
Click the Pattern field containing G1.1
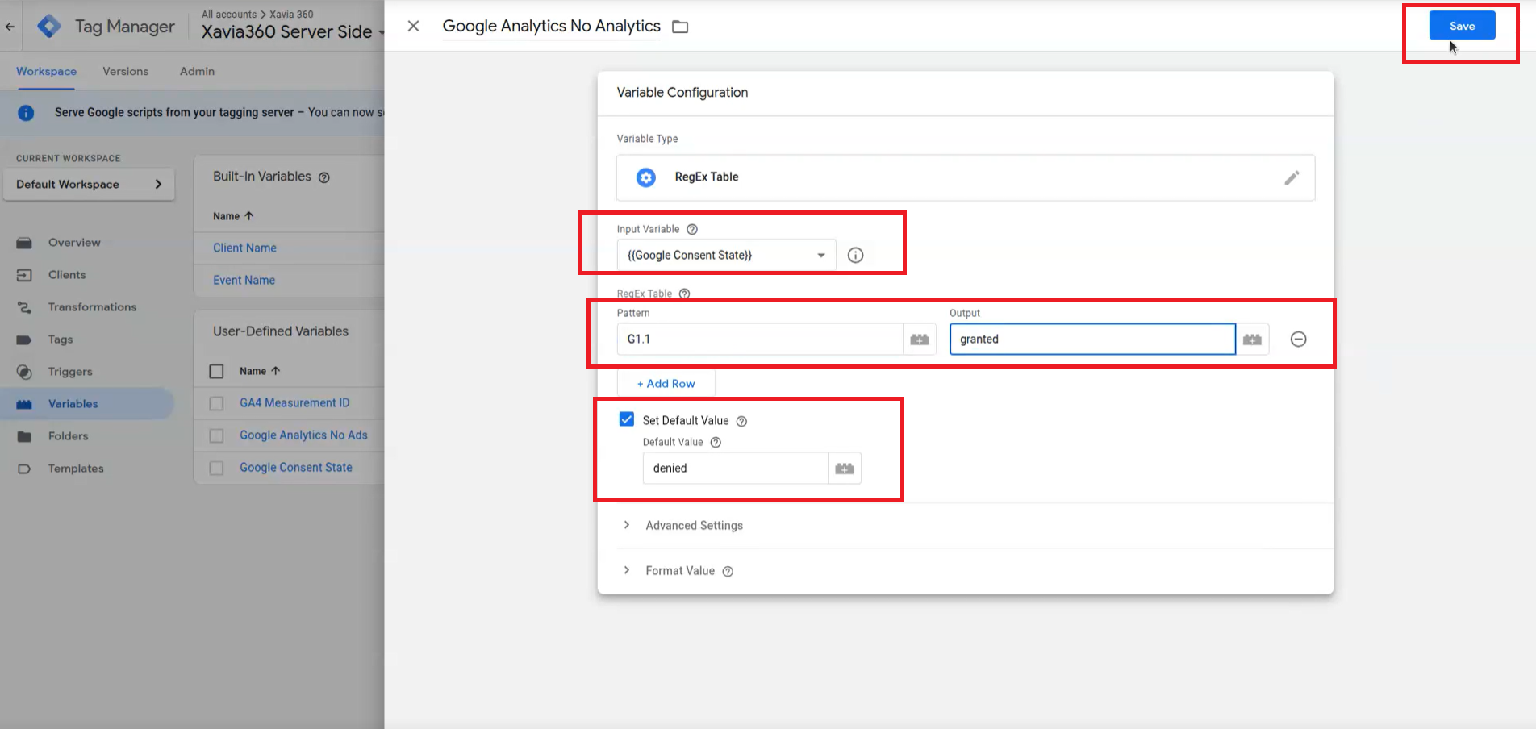click(x=760, y=340)
